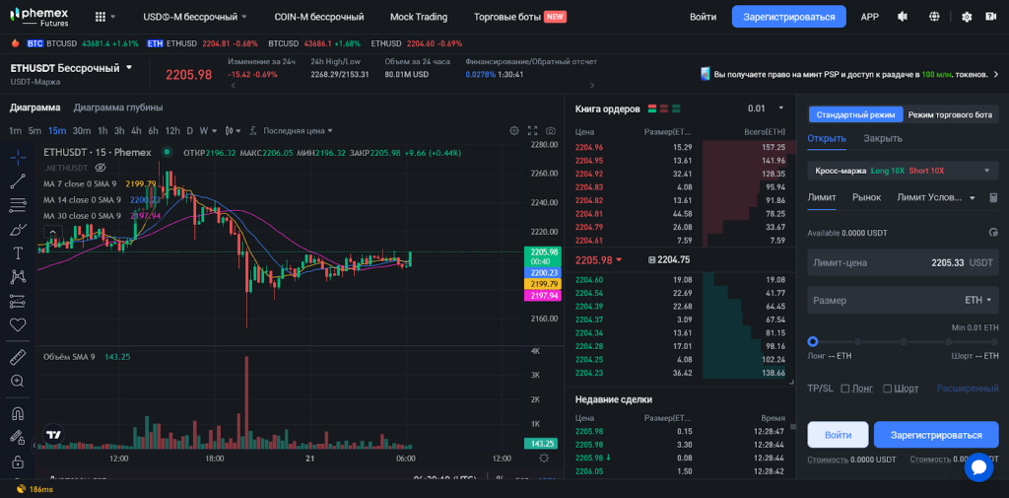Open the Последняя цена price source dropdown

(x=298, y=131)
